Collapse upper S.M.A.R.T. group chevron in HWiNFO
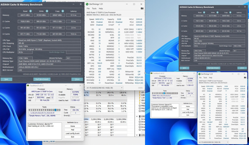Screen dimensions: 249x145 click(x=137, y=116)
